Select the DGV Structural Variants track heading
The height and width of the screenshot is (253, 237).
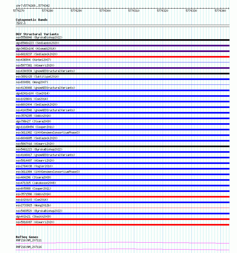[37, 34]
